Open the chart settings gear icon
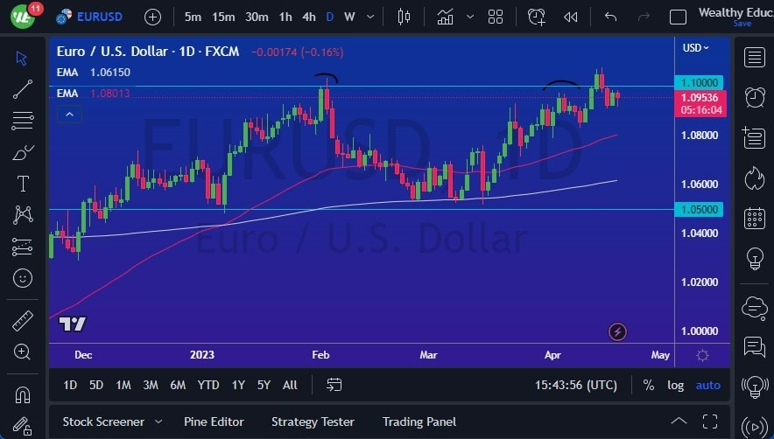This screenshot has height=439, width=774. pos(702,355)
